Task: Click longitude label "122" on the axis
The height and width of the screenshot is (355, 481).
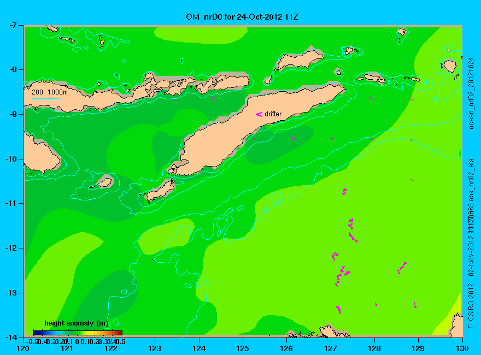Action: (x=111, y=348)
